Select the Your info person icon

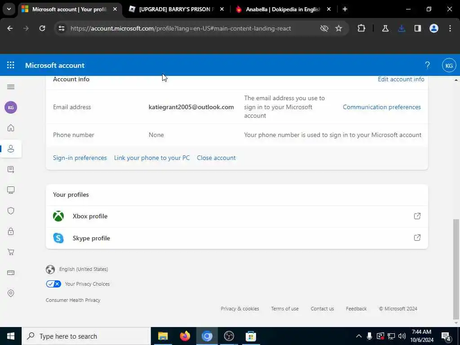tap(11, 149)
